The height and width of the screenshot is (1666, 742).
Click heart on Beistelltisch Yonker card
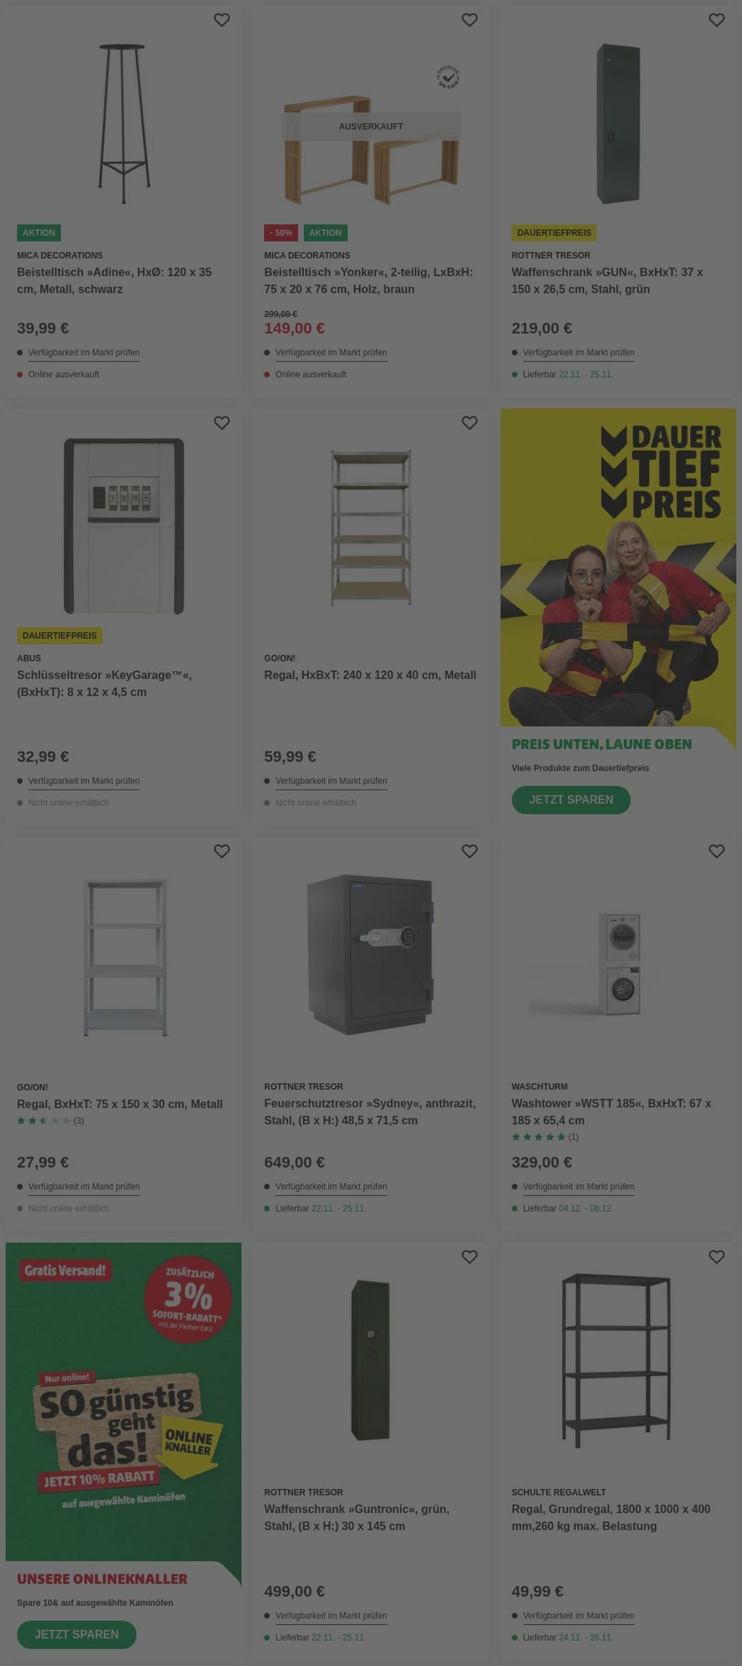point(469,20)
